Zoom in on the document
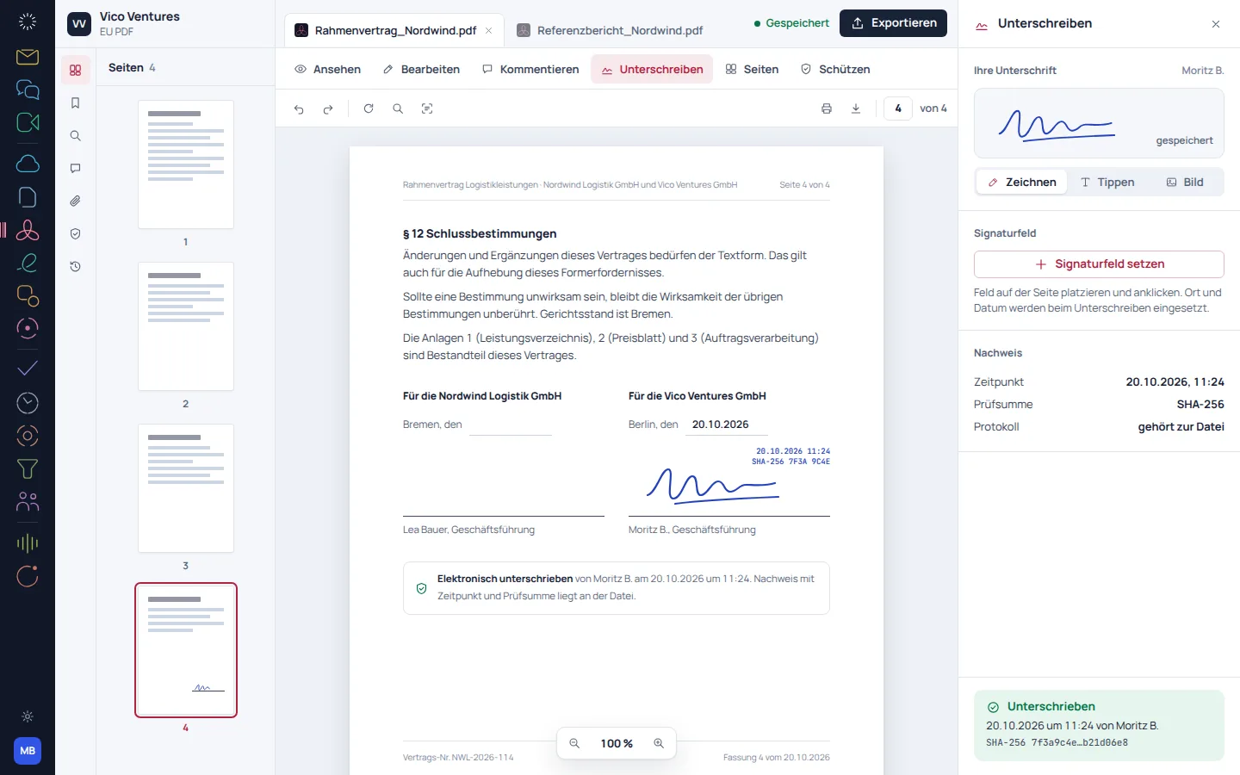1240x775 pixels. click(659, 743)
